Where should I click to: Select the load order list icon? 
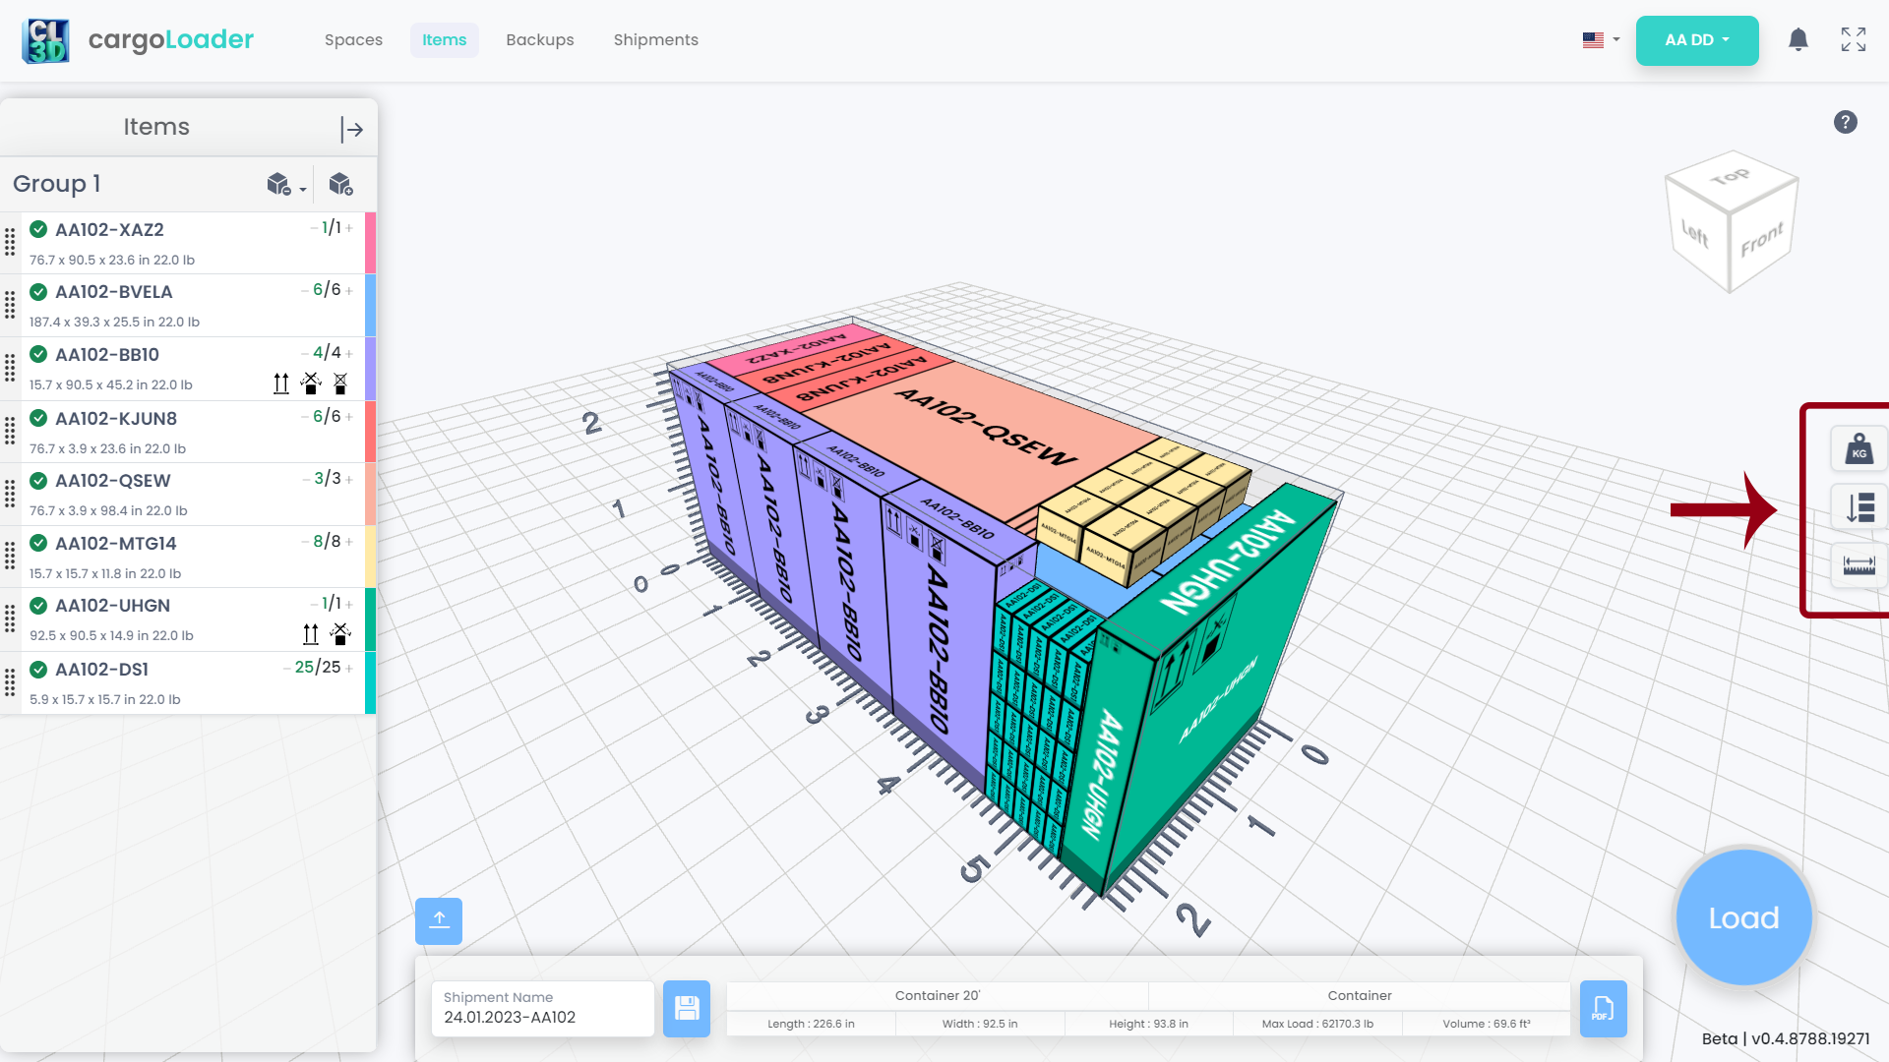point(1858,507)
